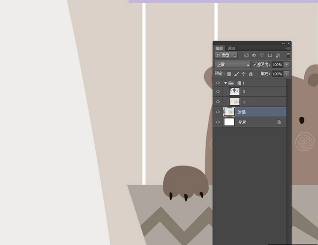Image resolution: width=318 pixels, height=245 pixels.
Task: Click the pixel layer filter icon
Action: tap(246, 55)
